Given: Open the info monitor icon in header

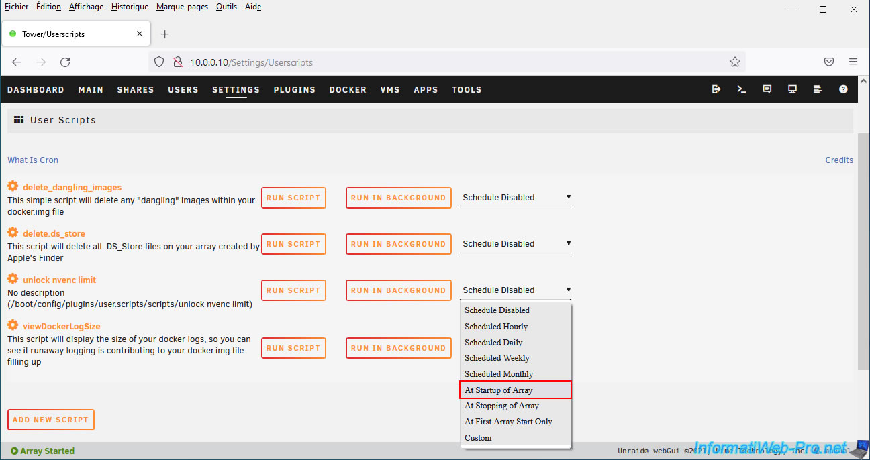Looking at the screenshot, I should click(x=792, y=89).
